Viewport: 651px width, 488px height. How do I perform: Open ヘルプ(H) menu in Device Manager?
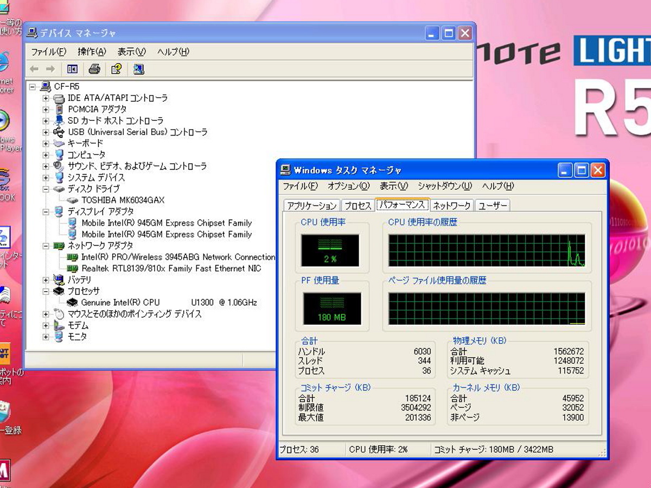(x=173, y=52)
